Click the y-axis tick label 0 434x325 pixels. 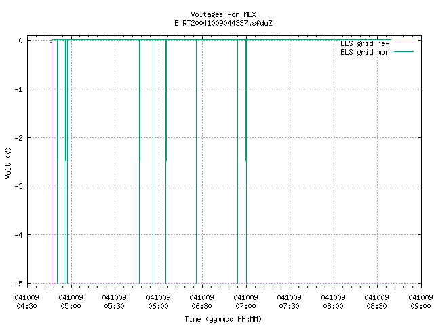coord(21,41)
